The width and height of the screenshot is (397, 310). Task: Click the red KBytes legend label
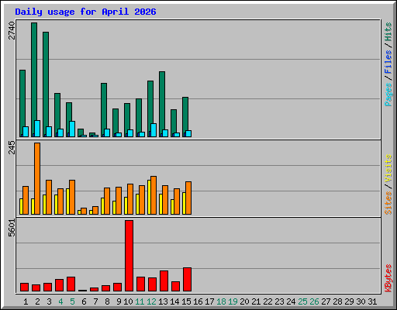pyautogui.click(x=388, y=278)
